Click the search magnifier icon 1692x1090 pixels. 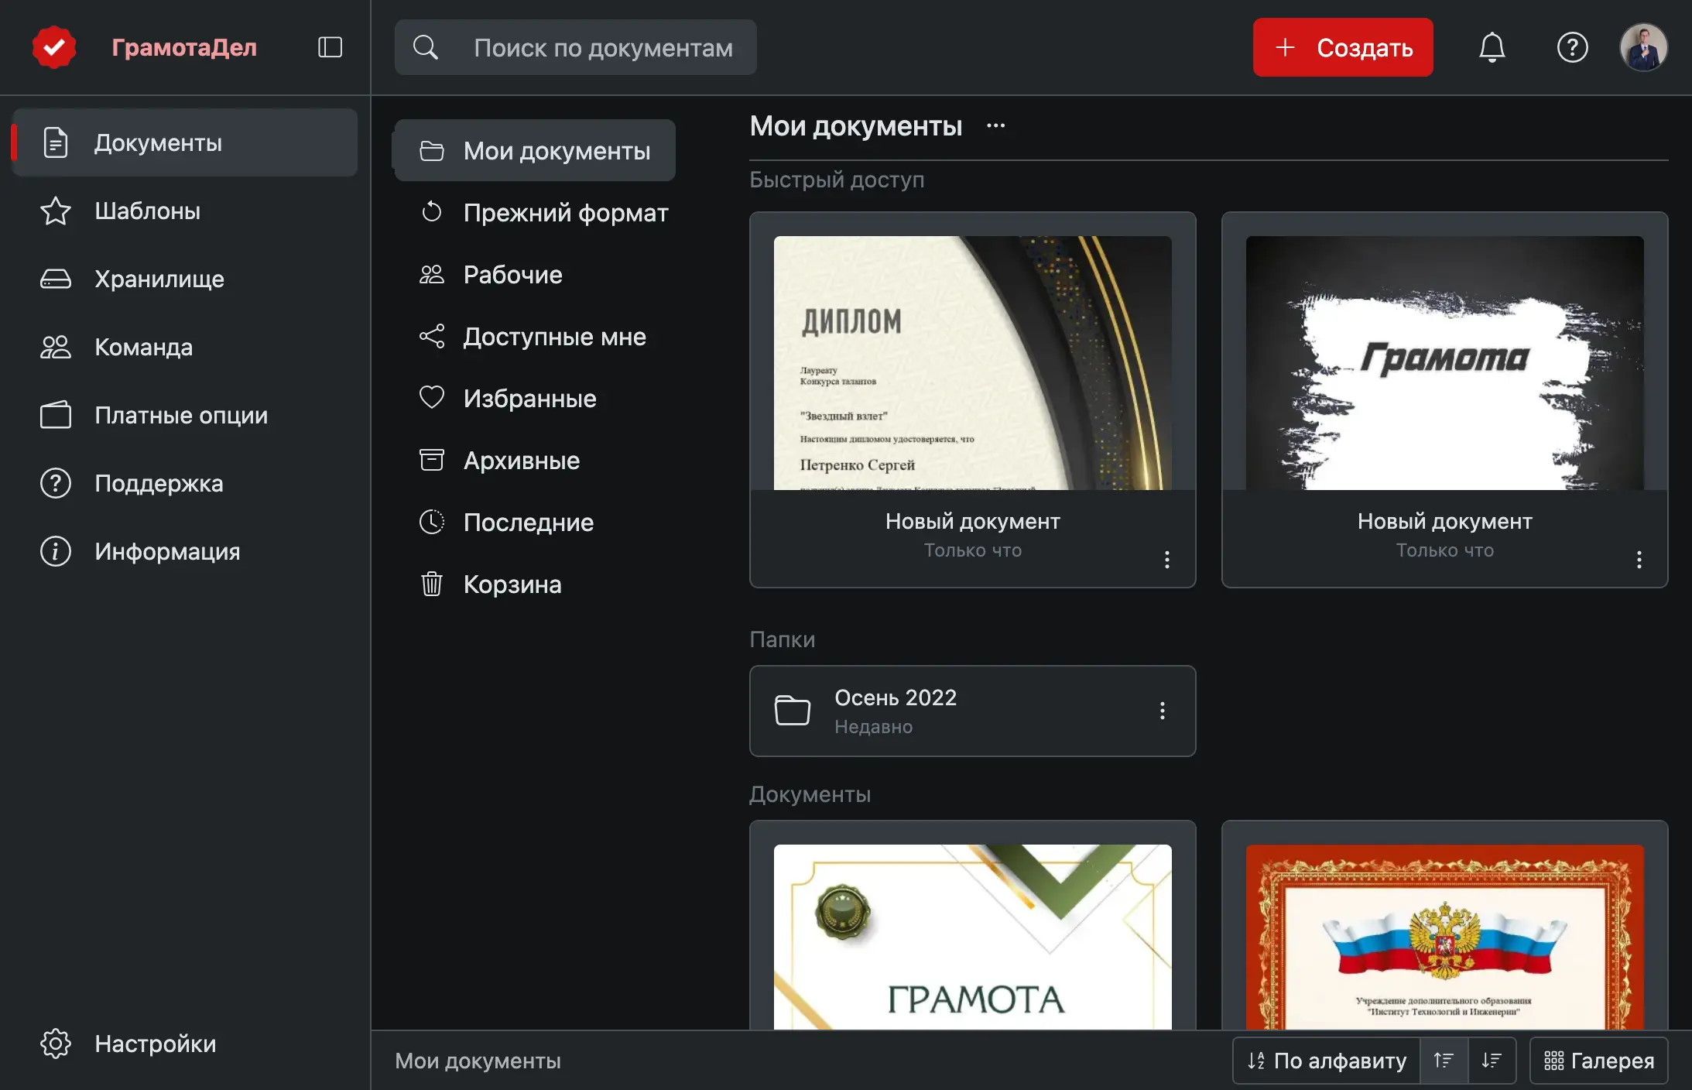(426, 47)
